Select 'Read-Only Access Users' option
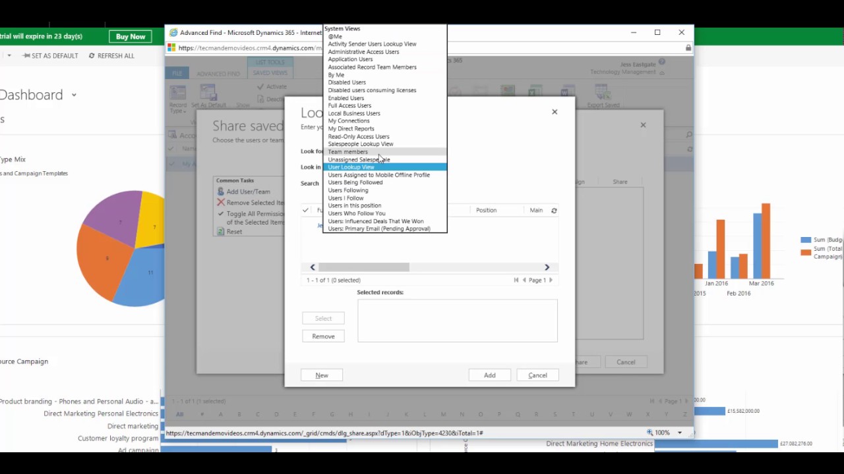The image size is (844, 474). coord(384,136)
